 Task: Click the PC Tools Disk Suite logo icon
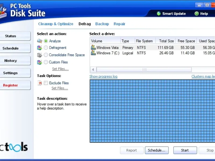[3, 12]
